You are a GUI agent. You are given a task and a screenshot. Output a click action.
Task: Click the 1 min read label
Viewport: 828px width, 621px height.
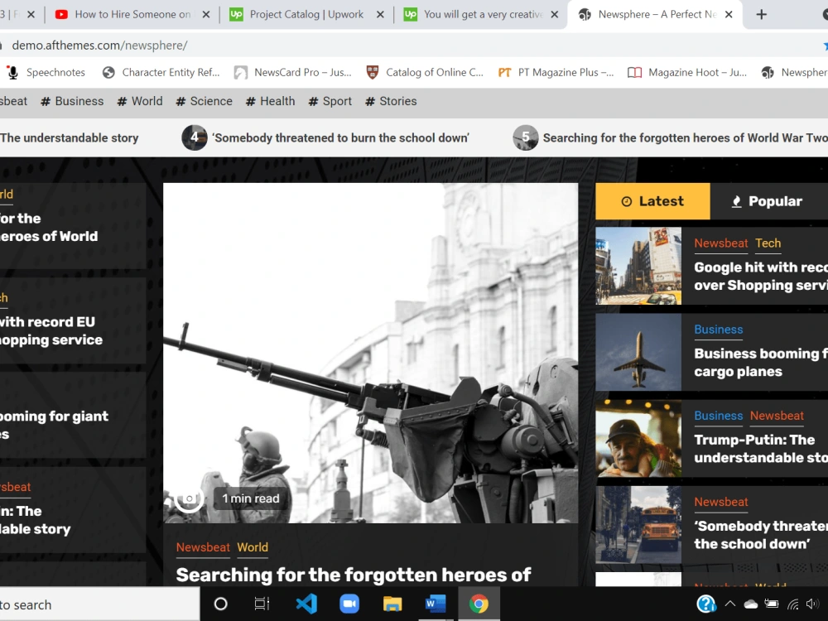point(251,498)
